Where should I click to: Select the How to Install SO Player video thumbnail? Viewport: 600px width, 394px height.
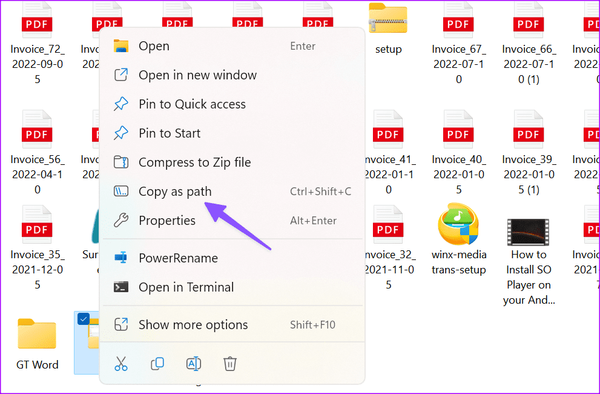529,230
